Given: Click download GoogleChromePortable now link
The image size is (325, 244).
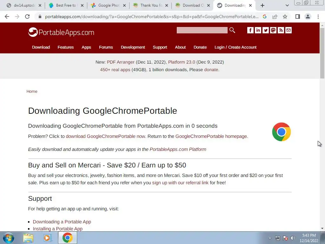Looking at the screenshot, I should point(105,136).
